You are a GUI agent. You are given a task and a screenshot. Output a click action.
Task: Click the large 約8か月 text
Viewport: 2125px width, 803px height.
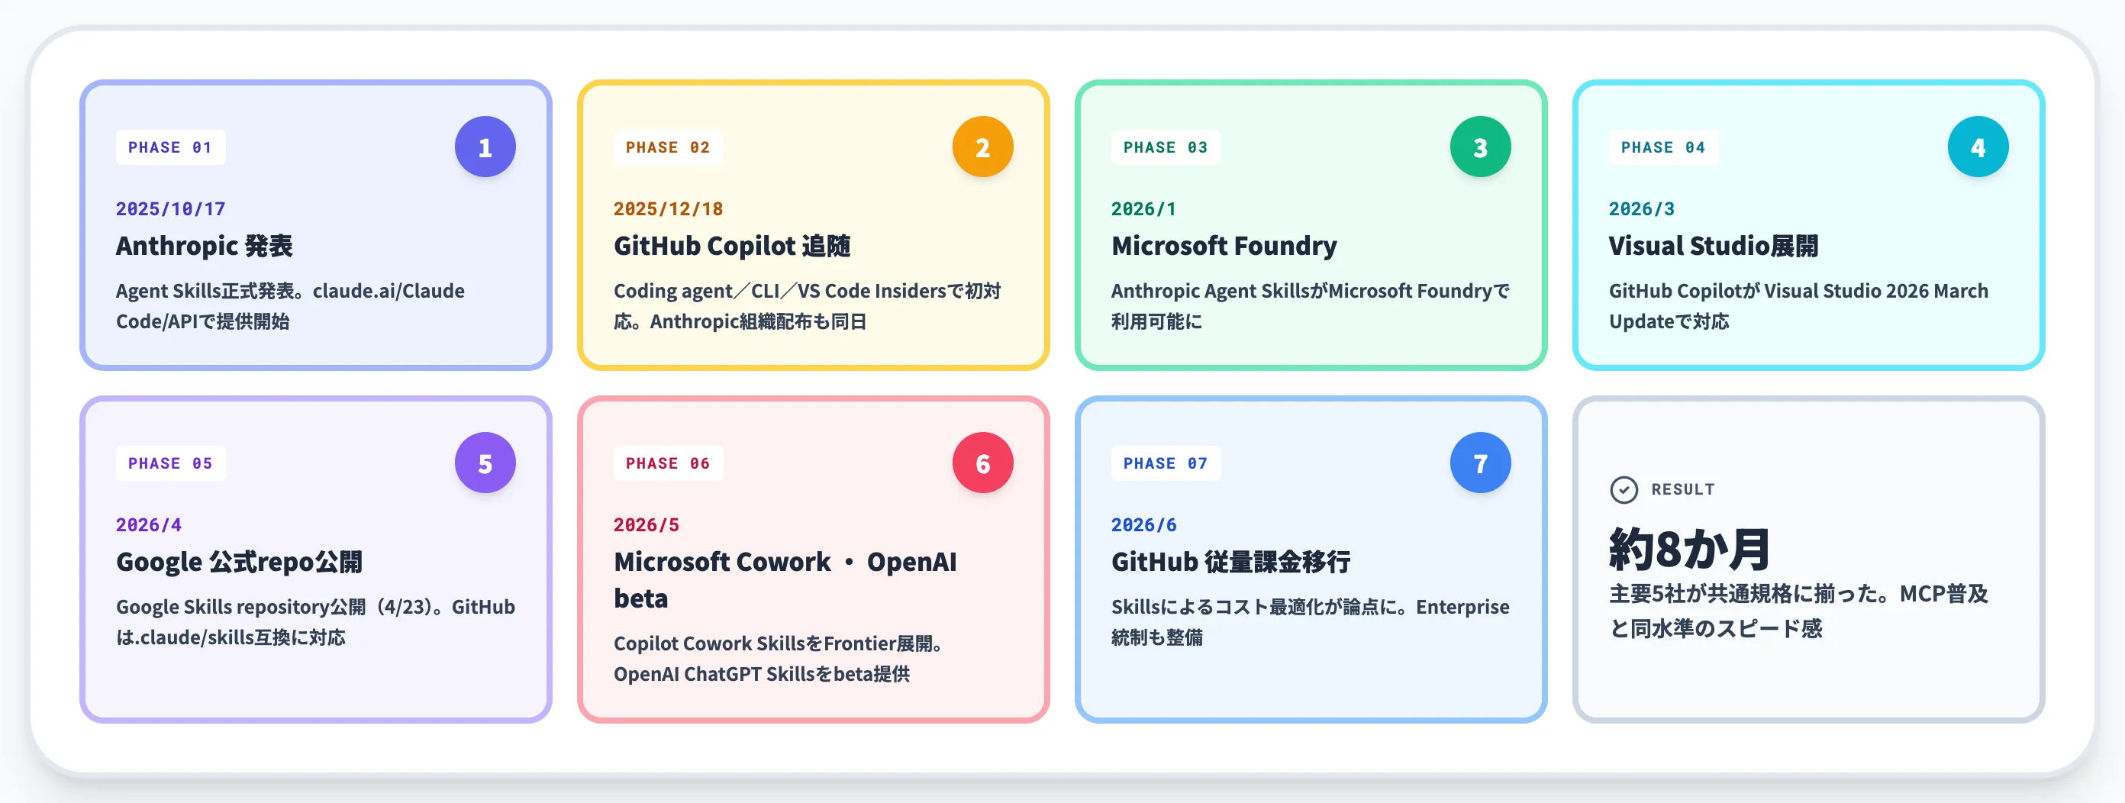point(1688,549)
